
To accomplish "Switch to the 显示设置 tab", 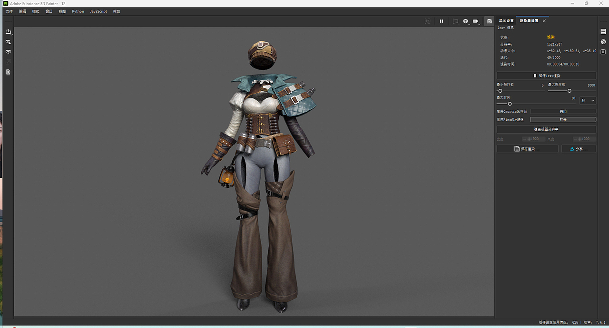I will [x=506, y=21].
